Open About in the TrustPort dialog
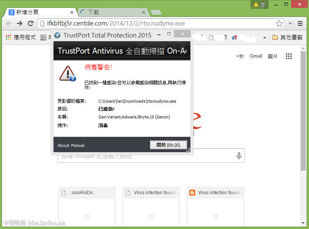This screenshot has width=309, height=229. [x=63, y=145]
